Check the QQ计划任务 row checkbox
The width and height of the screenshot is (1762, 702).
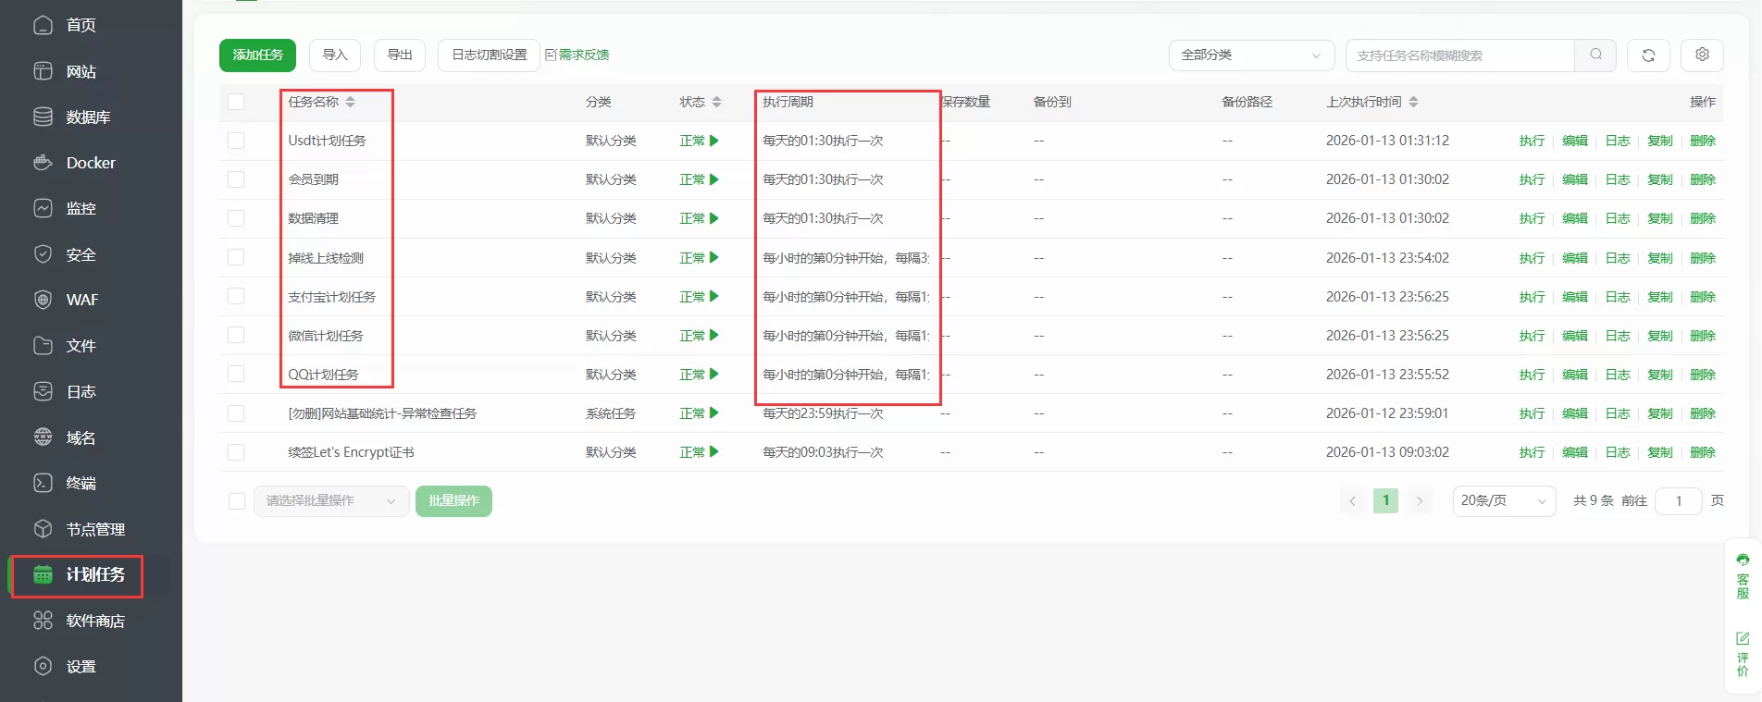coord(236,374)
